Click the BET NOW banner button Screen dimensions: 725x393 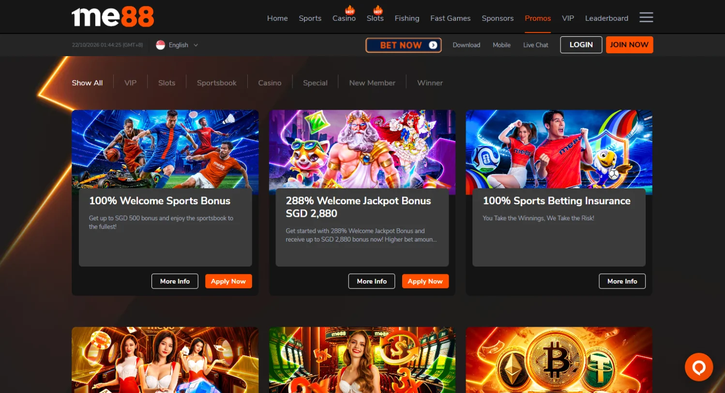tap(404, 45)
